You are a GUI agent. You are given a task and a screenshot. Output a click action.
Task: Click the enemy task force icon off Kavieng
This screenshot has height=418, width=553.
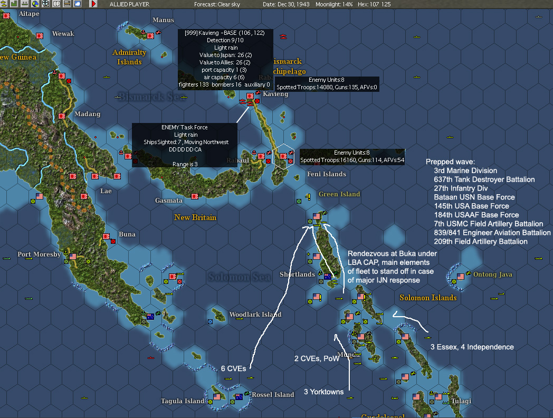(250, 103)
